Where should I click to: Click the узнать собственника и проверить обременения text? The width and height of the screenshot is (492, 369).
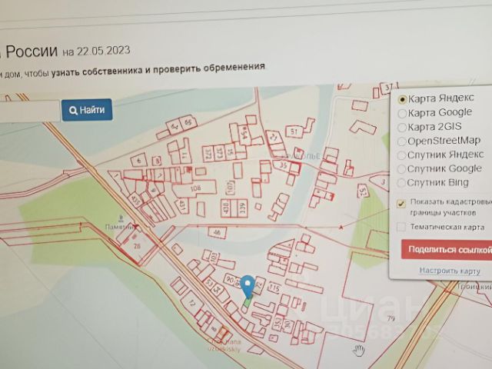pos(158,70)
